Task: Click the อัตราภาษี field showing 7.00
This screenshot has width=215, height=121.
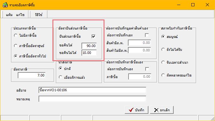Action: pyautogui.click(x=32, y=75)
